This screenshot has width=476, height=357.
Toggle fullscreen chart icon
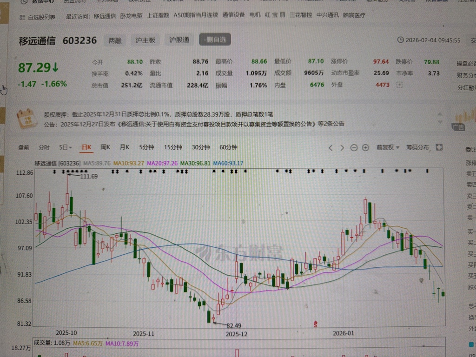tap(439, 147)
